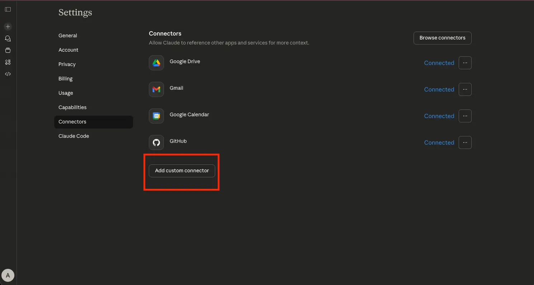
Task: Select the Connectors item in settings menu
Action: [x=94, y=122]
